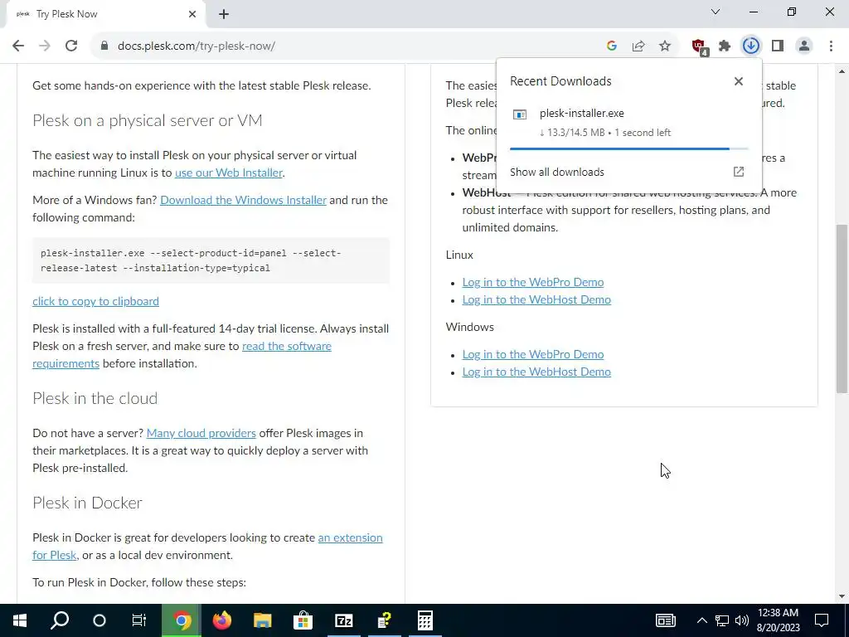Image resolution: width=849 pixels, height=637 pixels.
Task: Close the Recent Downloads popup
Action: click(739, 81)
